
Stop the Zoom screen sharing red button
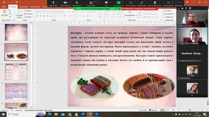[140, 9]
